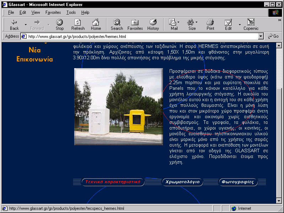Click the Go button
The image size is (284, 213).
(273, 37)
